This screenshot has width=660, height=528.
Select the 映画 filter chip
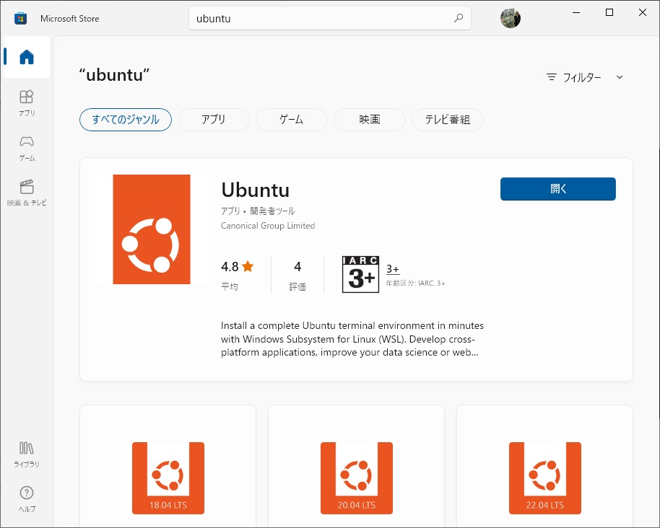pyautogui.click(x=370, y=120)
